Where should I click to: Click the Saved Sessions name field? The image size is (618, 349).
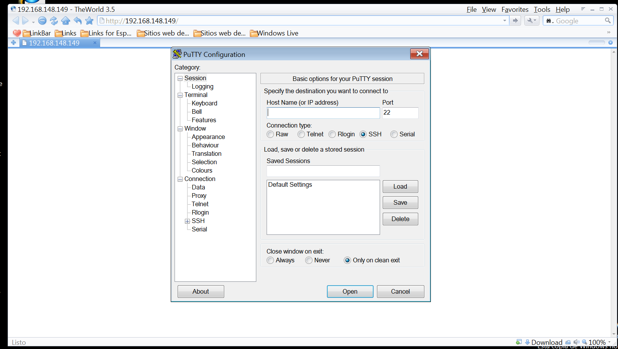tap(323, 171)
